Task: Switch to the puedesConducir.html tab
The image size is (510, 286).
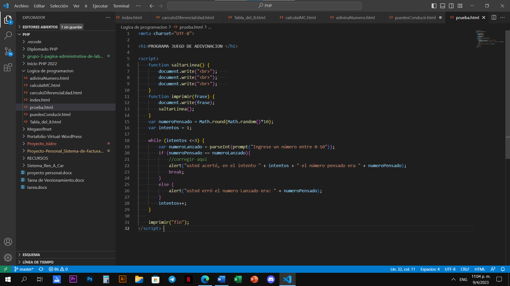Action: coord(415,17)
